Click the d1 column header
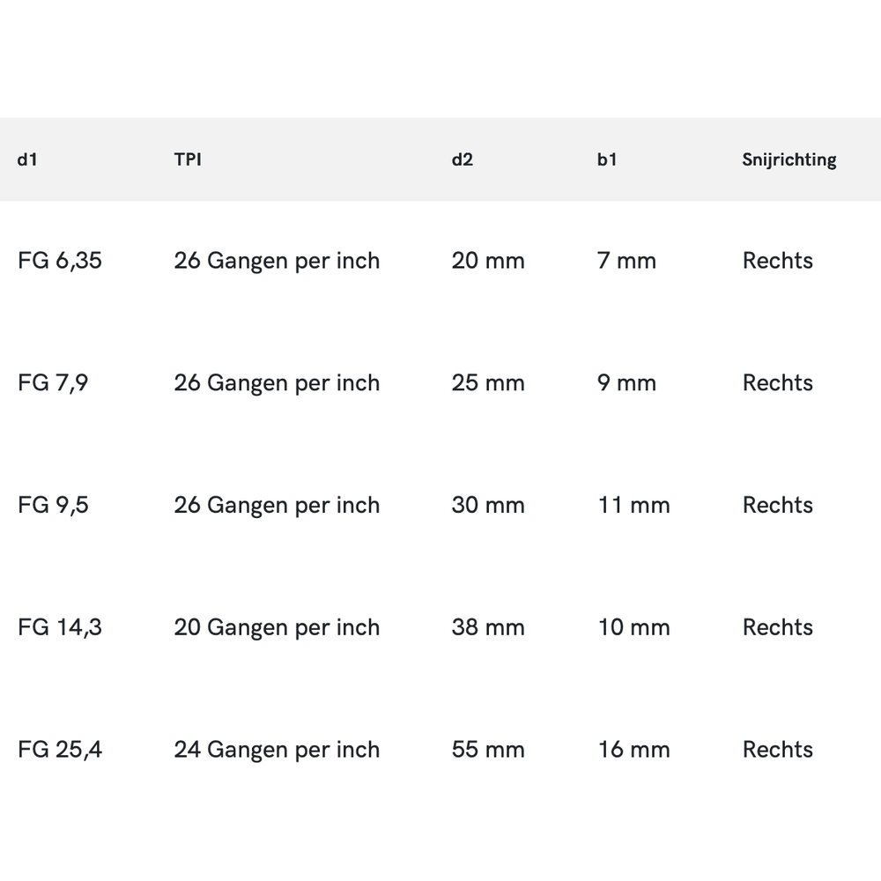The height and width of the screenshot is (881, 881). point(27,159)
